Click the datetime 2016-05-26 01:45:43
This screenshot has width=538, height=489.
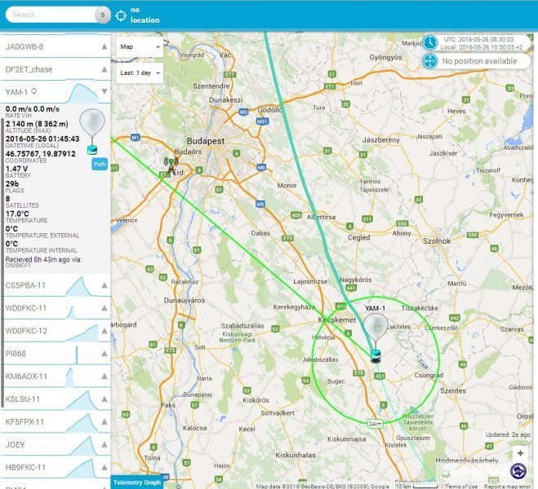click(42, 139)
